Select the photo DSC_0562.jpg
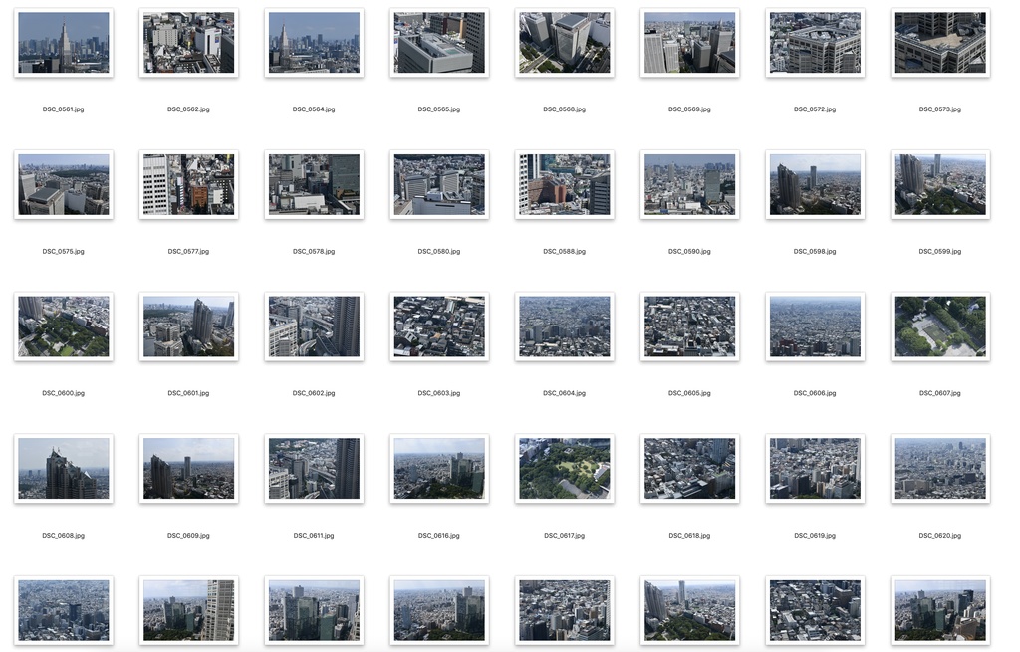The width and height of the screenshot is (1020, 652). click(188, 42)
